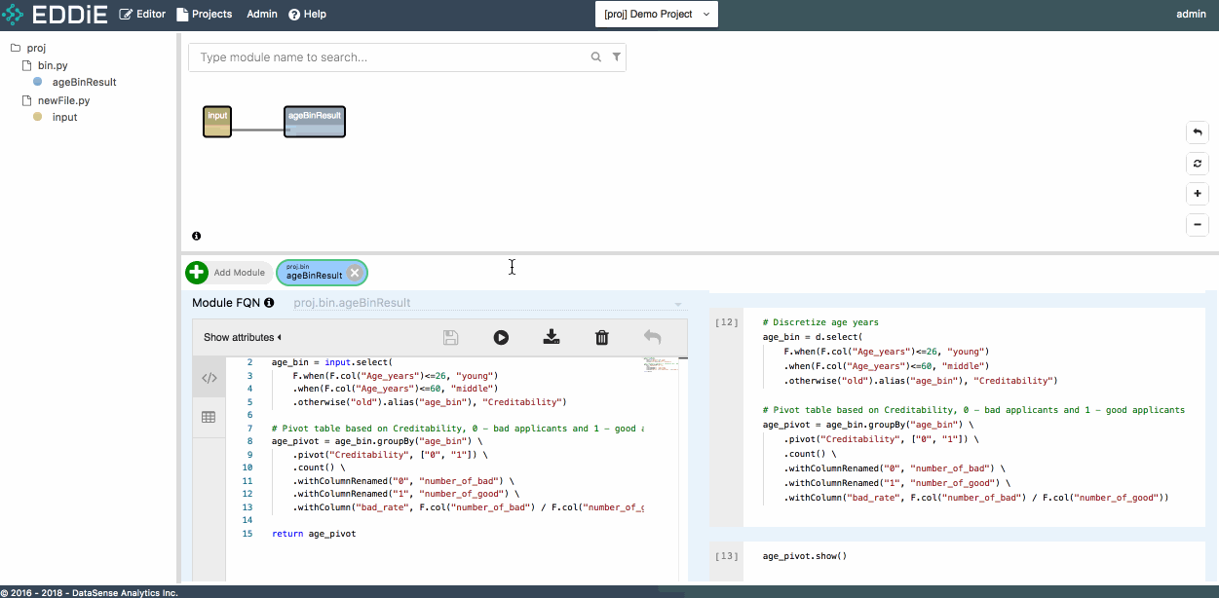Delete module using trash icon
Viewport: 1219px width, 598px height.
pos(602,338)
